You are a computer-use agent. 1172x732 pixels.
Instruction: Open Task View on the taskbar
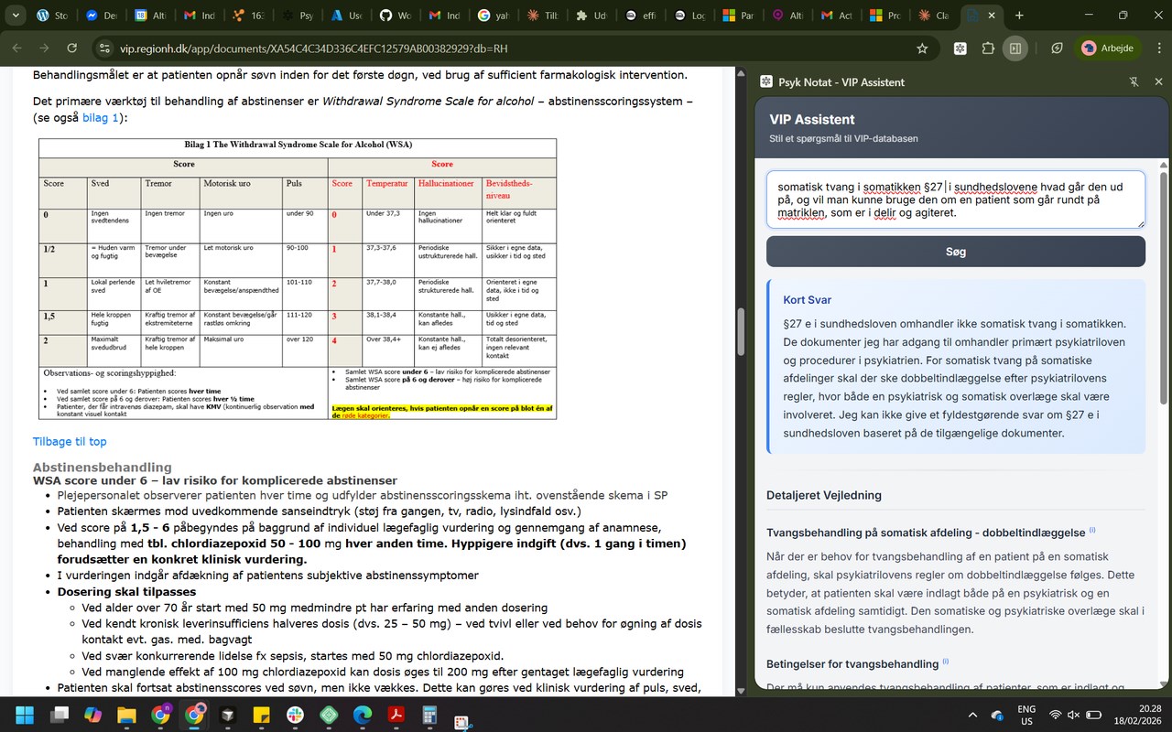pos(59,715)
